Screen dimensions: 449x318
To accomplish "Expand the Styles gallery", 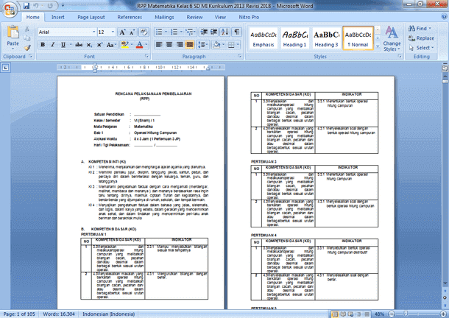I will tap(378, 46).
